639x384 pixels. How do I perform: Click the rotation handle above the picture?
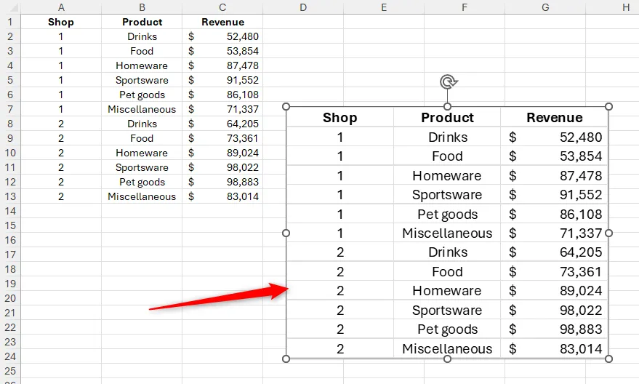coord(448,82)
